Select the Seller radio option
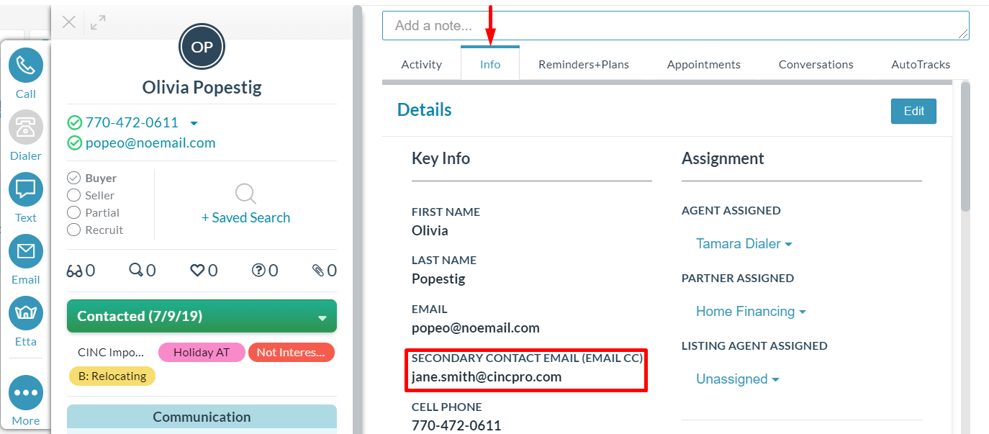Screen dimensions: 989x434 point(73,195)
